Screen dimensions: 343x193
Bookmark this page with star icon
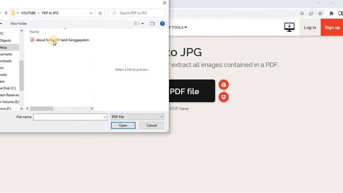(x=320, y=13)
